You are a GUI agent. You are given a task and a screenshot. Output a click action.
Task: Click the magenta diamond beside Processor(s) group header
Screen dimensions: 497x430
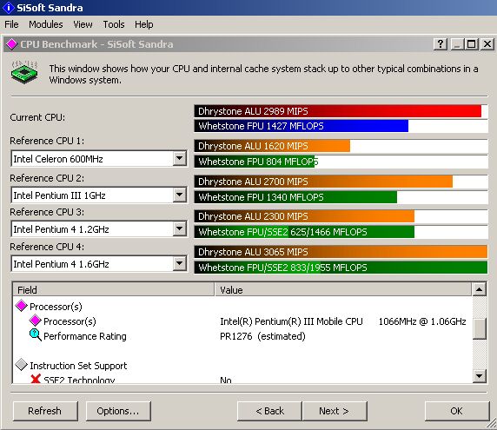(21, 306)
